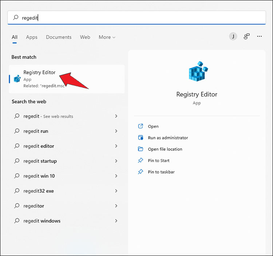Click the large Registry Editor icon in preview
The height and width of the screenshot is (256, 273).
198,71
